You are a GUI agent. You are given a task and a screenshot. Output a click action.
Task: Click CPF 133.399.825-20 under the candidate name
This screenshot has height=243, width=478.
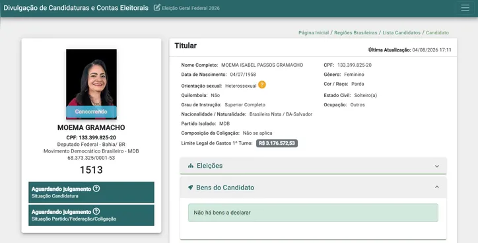(91, 137)
